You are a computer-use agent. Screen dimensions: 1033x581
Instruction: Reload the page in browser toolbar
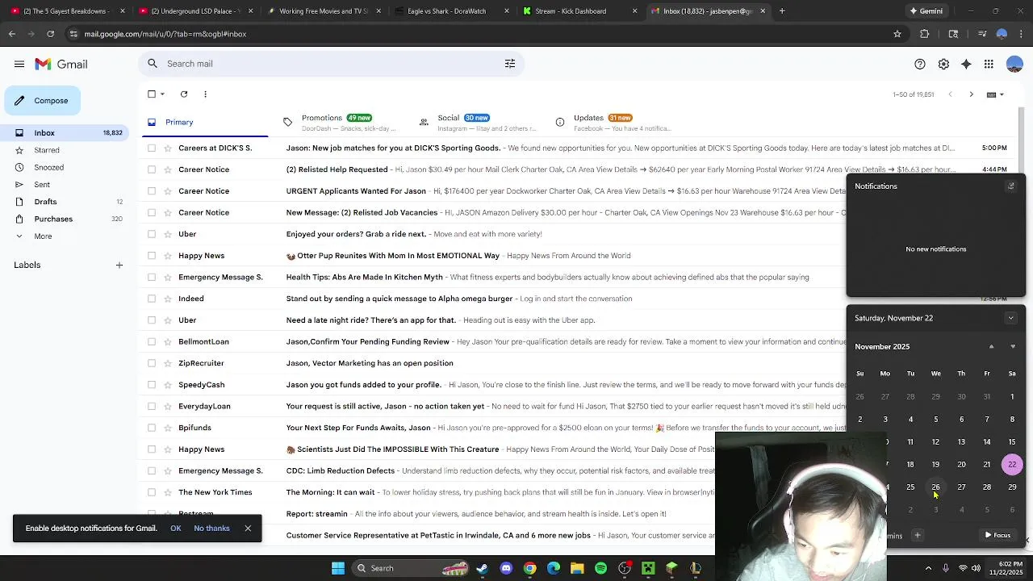[50, 34]
